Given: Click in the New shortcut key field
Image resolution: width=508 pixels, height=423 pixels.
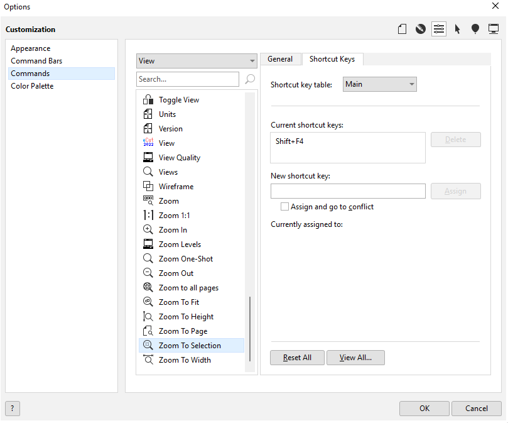Looking at the screenshot, I should coord(348,191).
